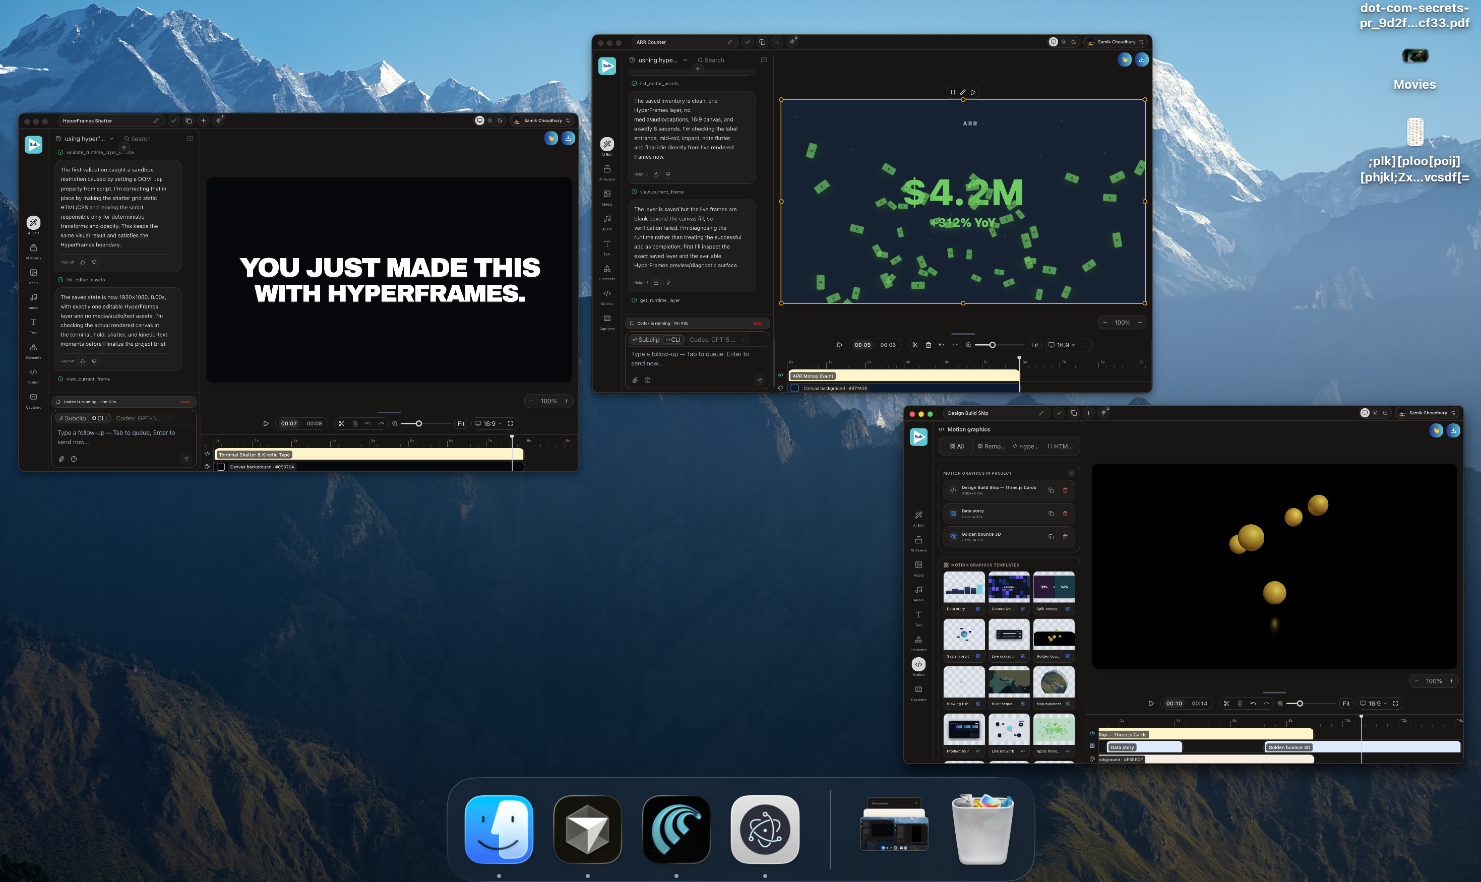1481x882 pixels.
Task: Edit the ARR layer with the pencil icon above canvas
Action: pyautogui.click(x=963, y=92)
